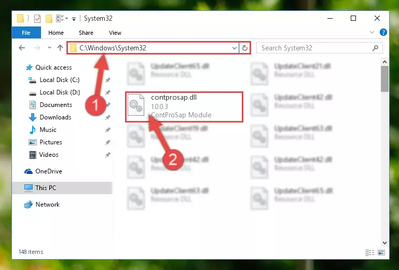
Task: Refresh the System32 folder
Action: click(245, 48)
